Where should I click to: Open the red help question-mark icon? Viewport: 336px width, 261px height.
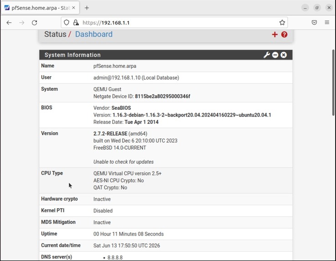[284, 35]
